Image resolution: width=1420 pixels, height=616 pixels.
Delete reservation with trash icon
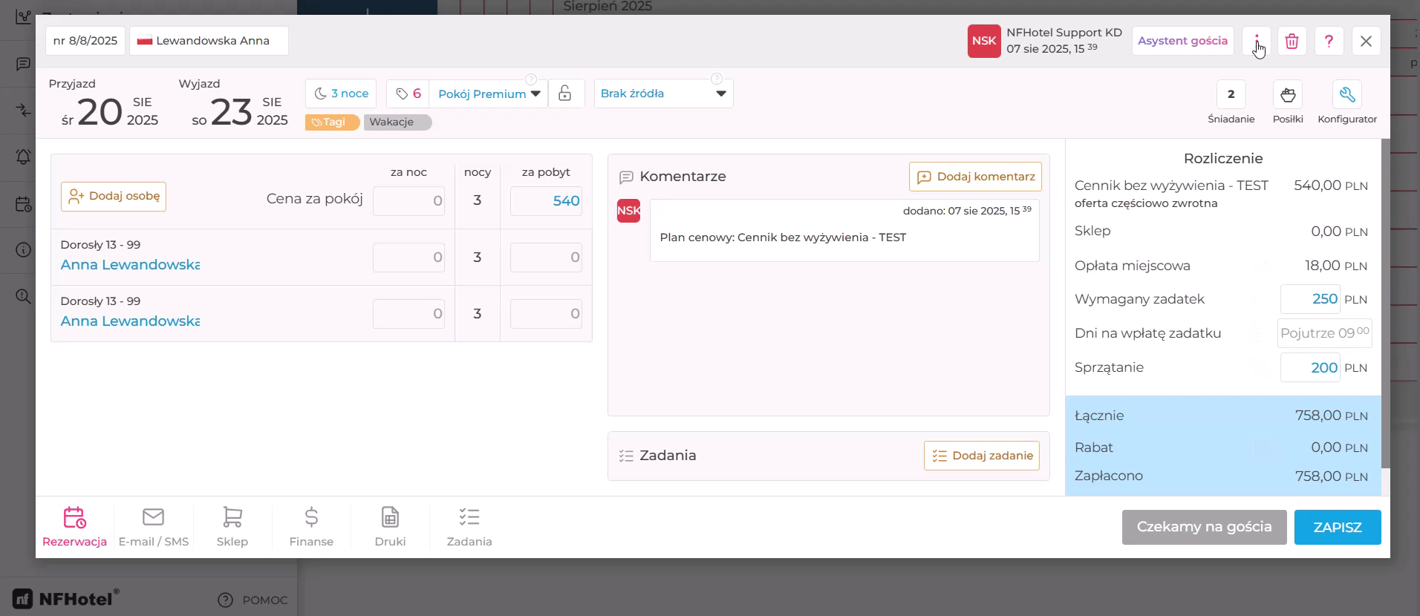[1292, 41]
